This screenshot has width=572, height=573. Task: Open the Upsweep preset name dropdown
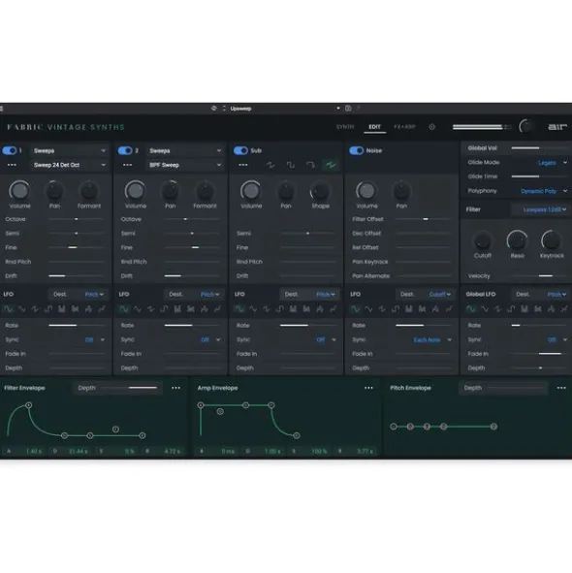click(x=285, y=109)
